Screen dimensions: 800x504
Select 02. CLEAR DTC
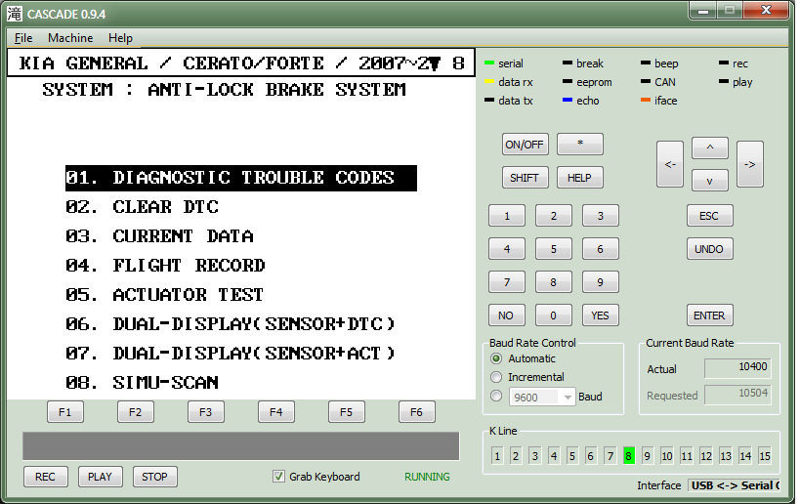[142, 207]
